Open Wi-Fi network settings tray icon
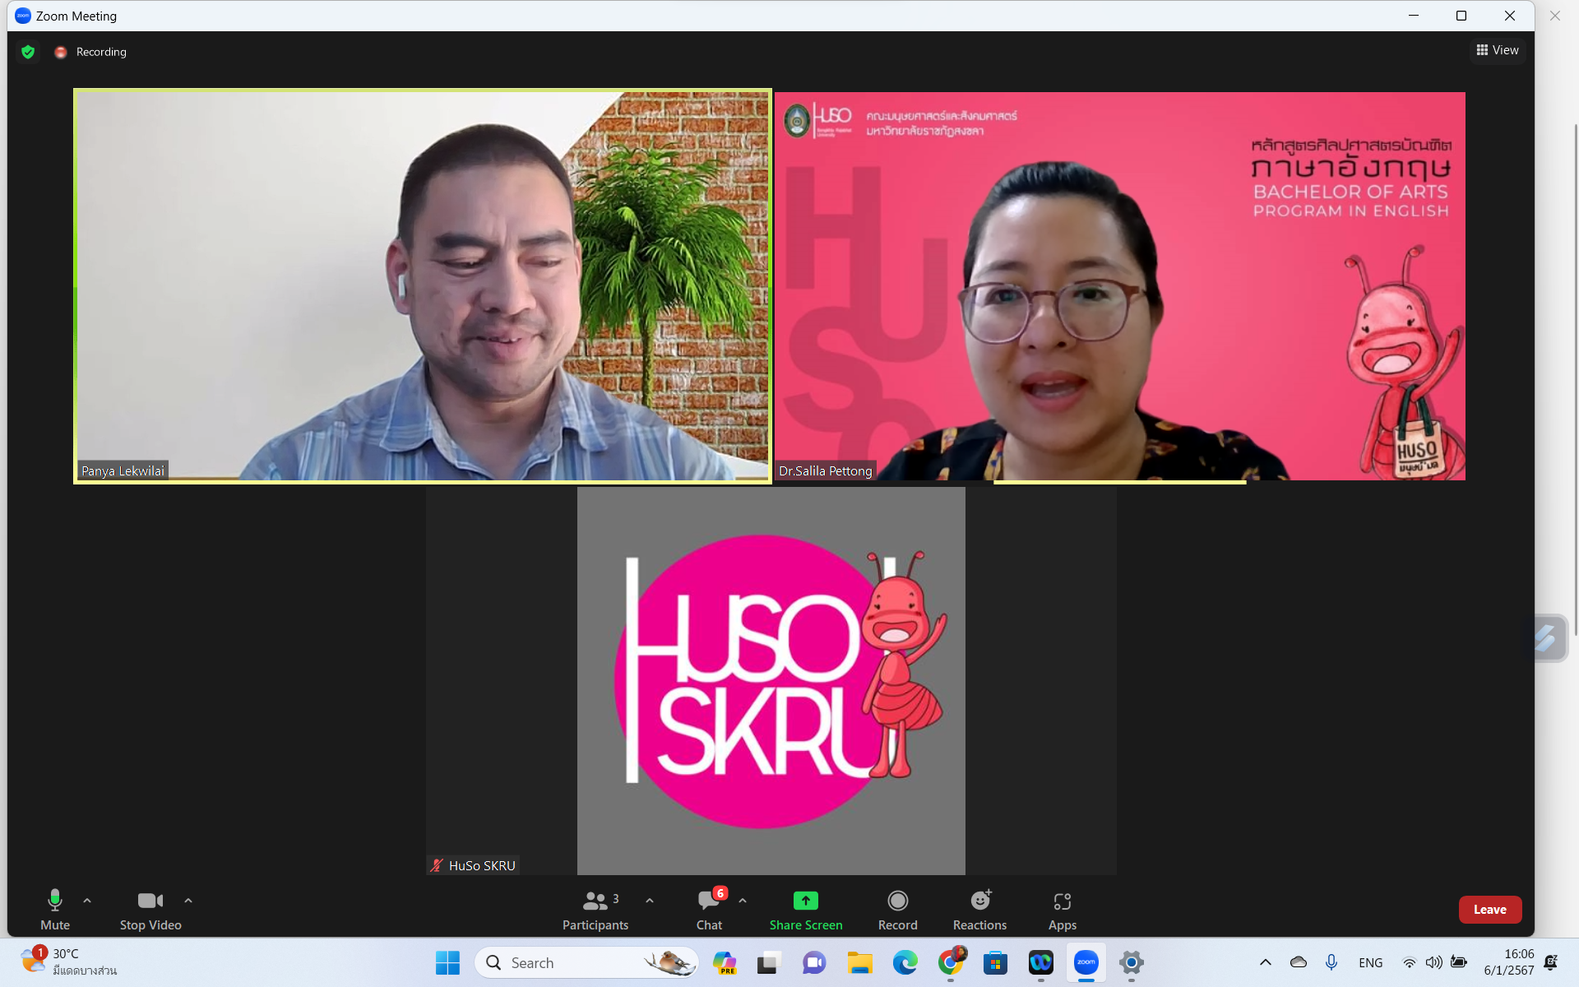The height and width of the screenshot is (987, 1579). pos(1410,962)
